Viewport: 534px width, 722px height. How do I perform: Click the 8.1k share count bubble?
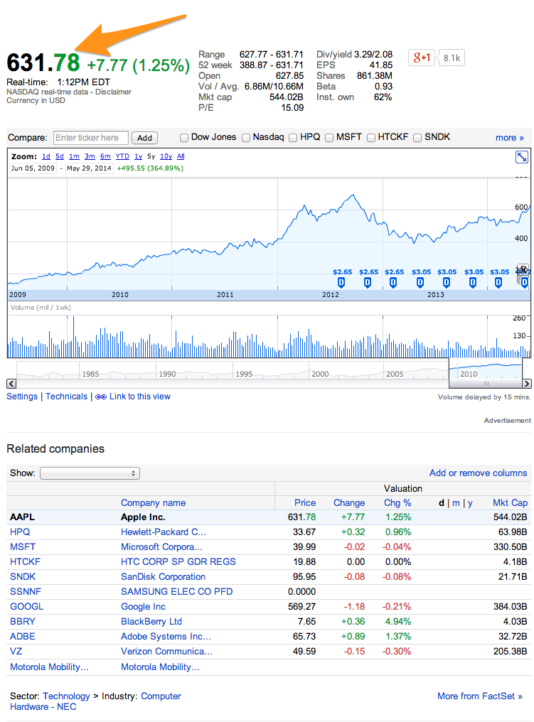pos(452,58)
